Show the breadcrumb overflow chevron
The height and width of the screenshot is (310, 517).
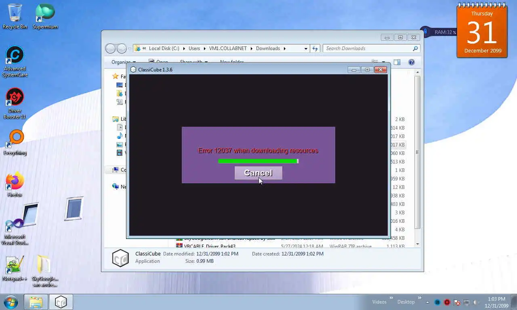[144, 48]
